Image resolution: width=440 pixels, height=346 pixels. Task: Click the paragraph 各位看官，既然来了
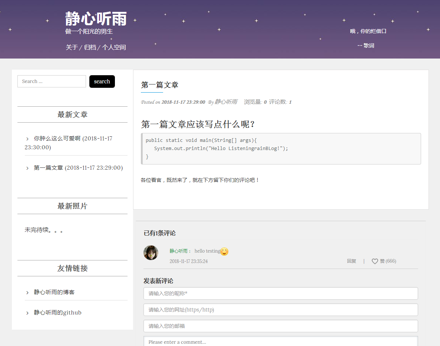[x=199, y=180]
